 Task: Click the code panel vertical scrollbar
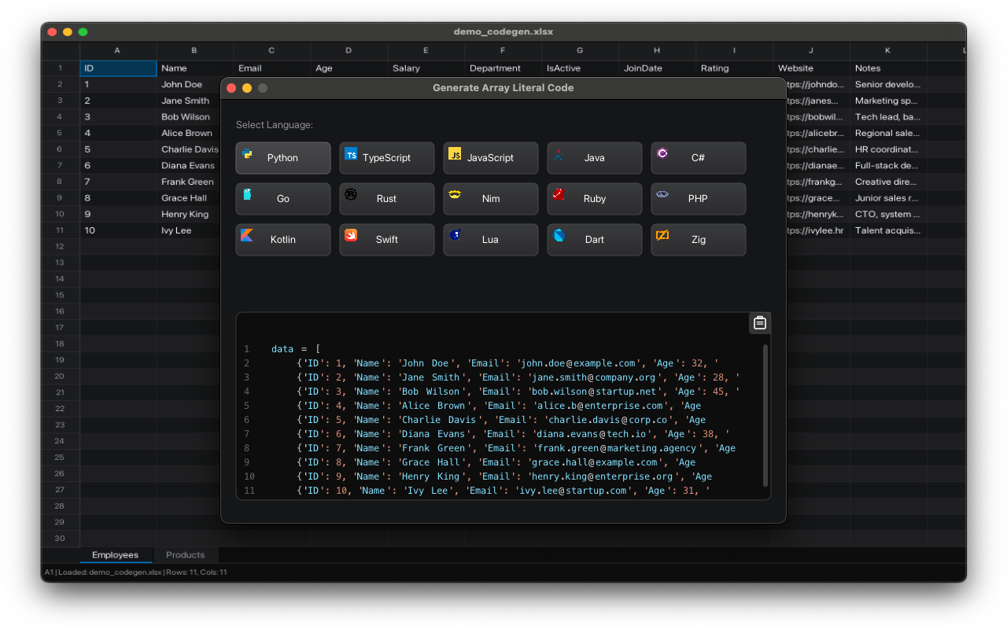pyautogui.click(x=765, y=415)
